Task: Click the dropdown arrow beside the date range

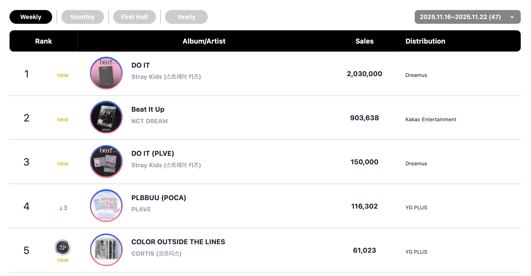Action: tap(512, 17)
